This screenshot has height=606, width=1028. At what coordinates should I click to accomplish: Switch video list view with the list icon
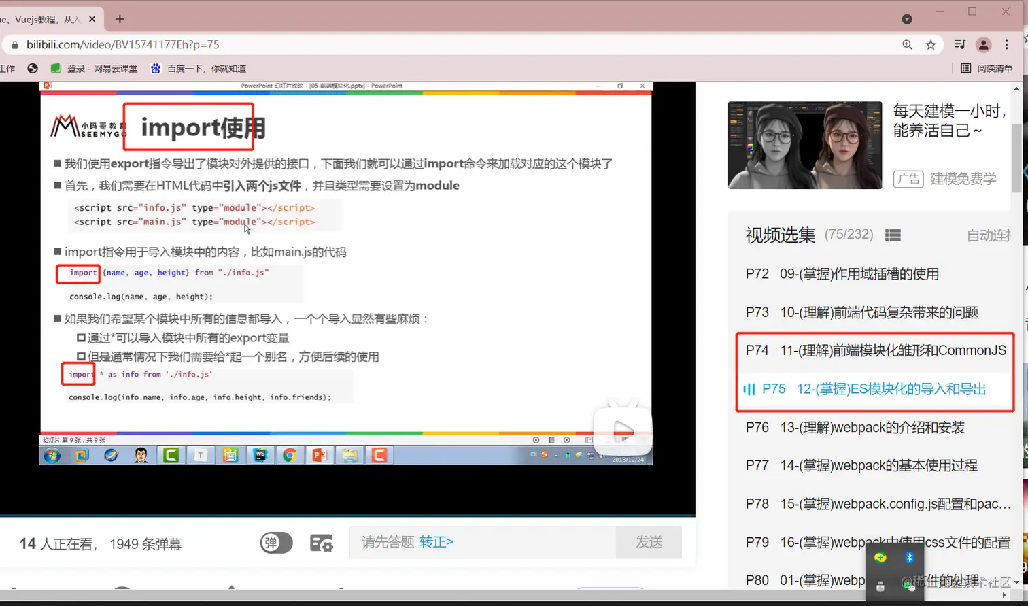pos(893,235)
